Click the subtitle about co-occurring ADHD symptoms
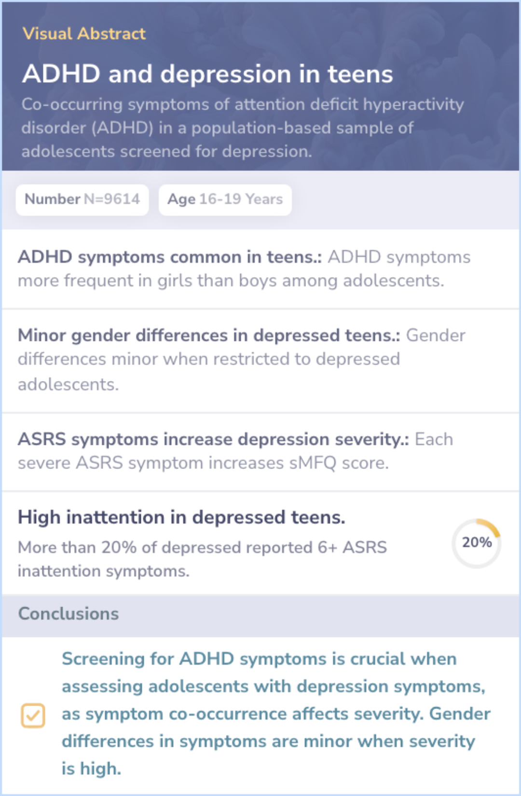Viewport: 521px width, 796px height. click(x=243, y=128)
